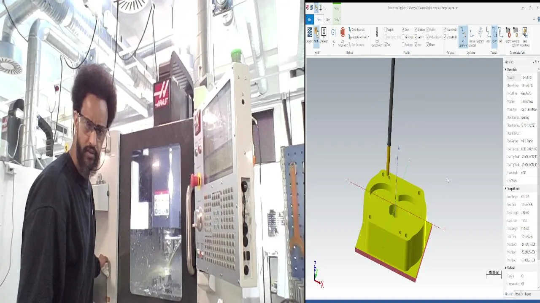This screenshot has width=540, height=303.
Task: Click the XYZ axis gnomon in viewport
Action: pos(318,275)
